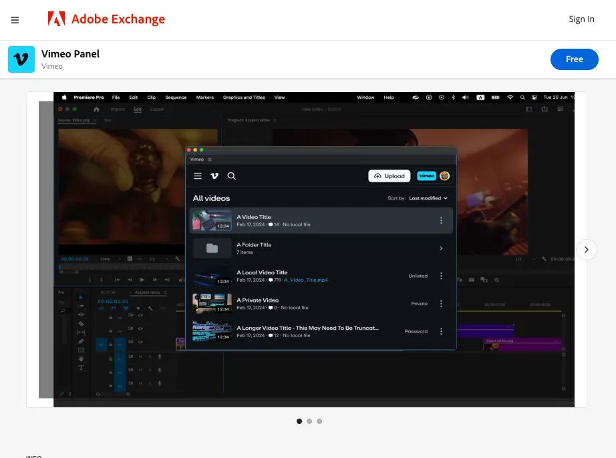
Task: Open the Help menu in the preview
Action: point(389,97)
